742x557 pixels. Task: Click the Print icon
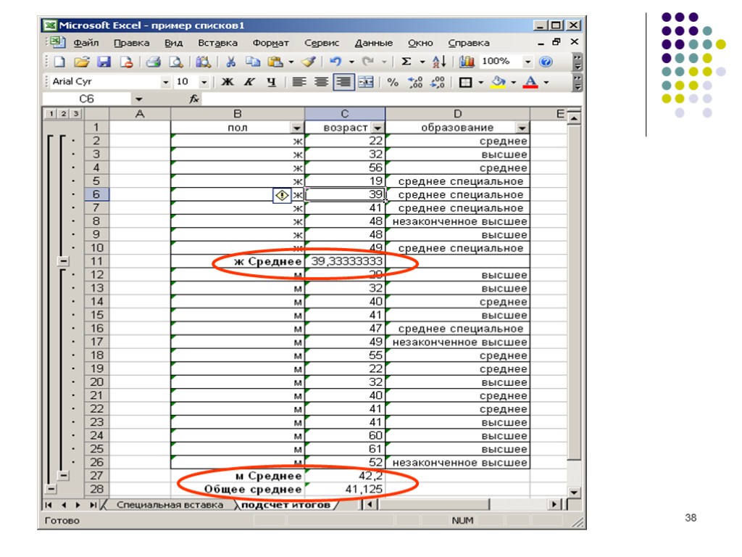[153, 62]
